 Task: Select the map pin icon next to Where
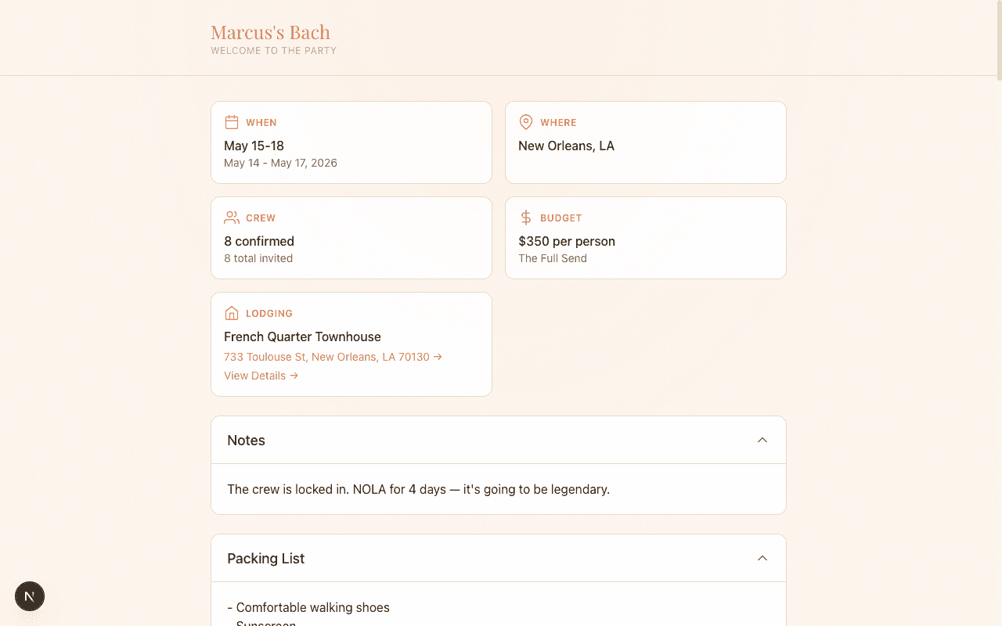[x=525, y=122]
